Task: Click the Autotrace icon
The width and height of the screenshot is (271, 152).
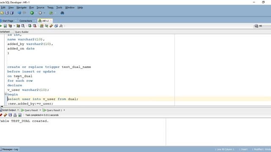Action: [18, 26]
